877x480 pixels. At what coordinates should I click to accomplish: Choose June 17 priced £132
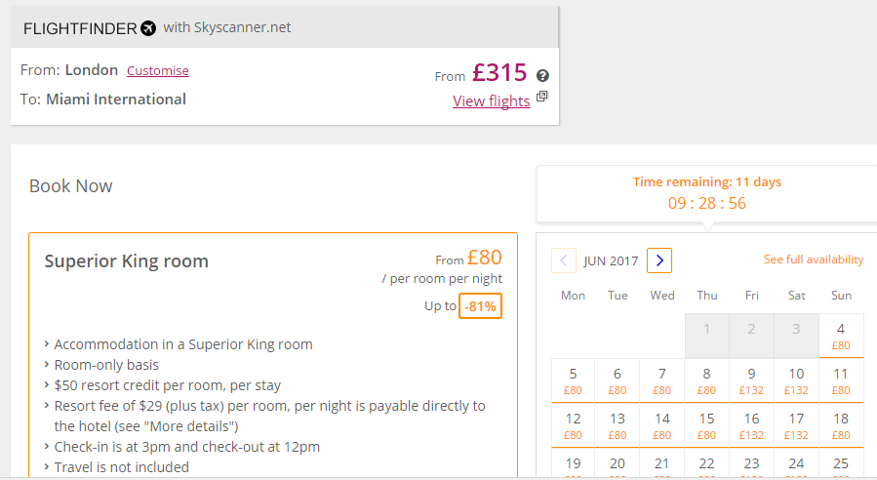tap(796, 425)
